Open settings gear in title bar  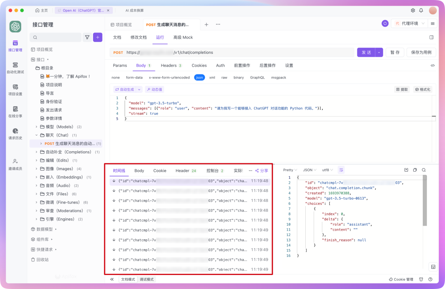[x=413, y=10]
